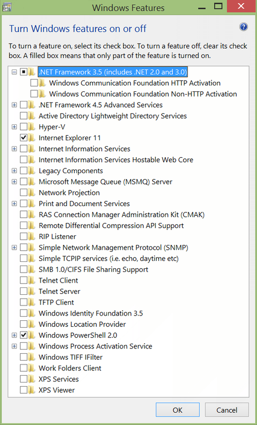The height and width of the screenshot is (425, 257).
Task: Check the Telnet Client checkbox
Action: pyautogui.click(x=23, y=280)
